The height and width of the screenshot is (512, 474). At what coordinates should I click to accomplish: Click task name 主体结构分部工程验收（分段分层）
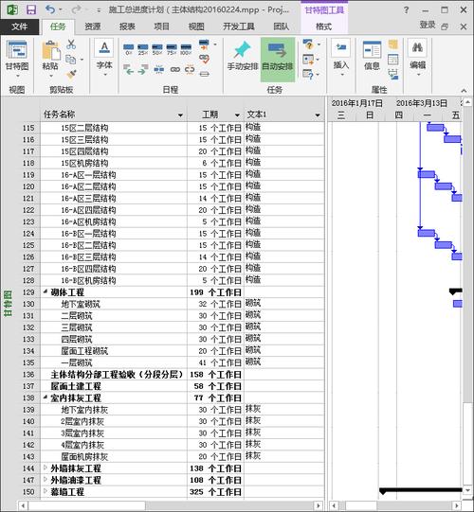coord(117,375)
